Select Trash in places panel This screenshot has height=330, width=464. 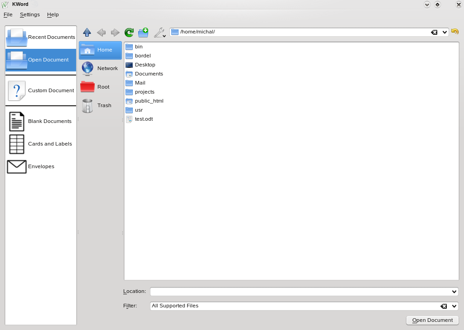coord(100,105)
